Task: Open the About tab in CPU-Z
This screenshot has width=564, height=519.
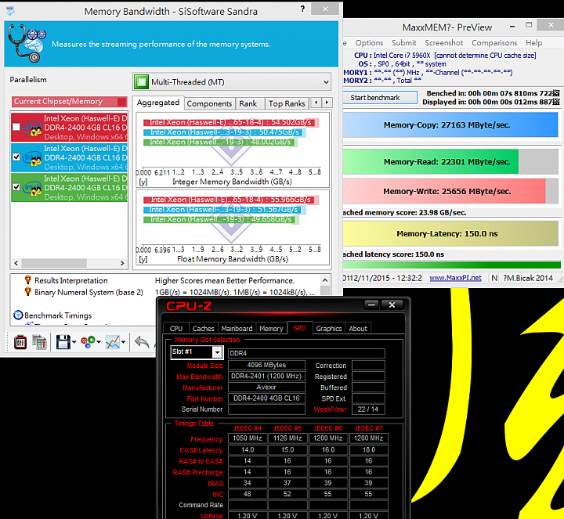Action: click(358, 329)
